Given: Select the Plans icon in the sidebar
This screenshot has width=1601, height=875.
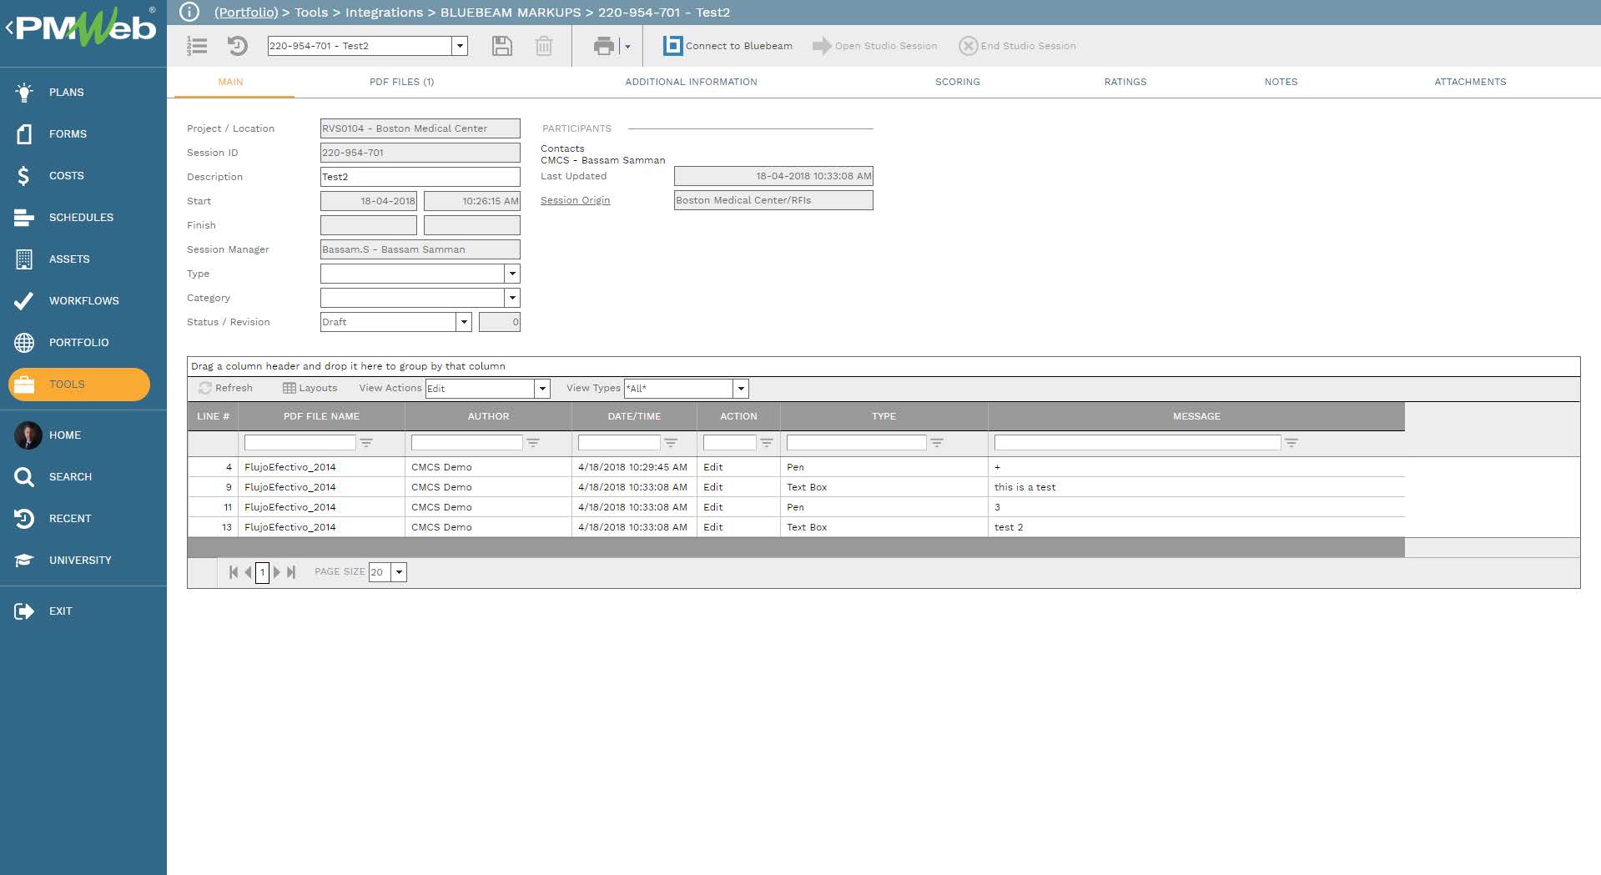Looking at the screenshot, I should click(x=24, y=92).
